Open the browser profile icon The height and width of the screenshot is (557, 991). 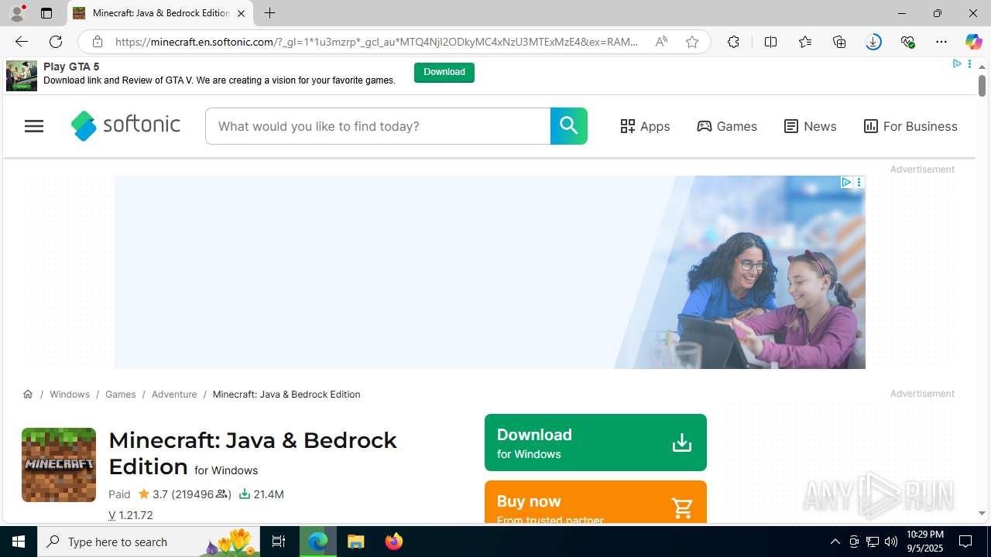tap(17, 13)
